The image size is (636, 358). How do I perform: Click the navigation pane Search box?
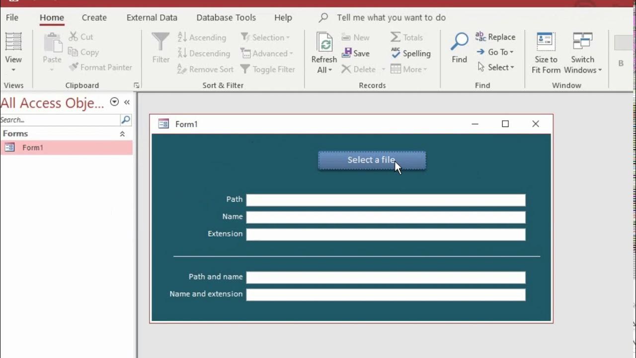60,120
